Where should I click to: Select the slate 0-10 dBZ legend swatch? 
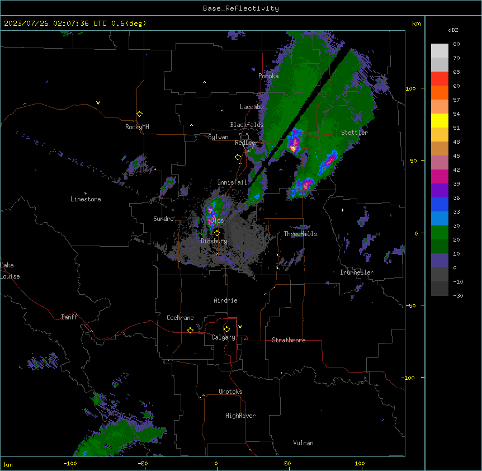(x=440, y=261)
